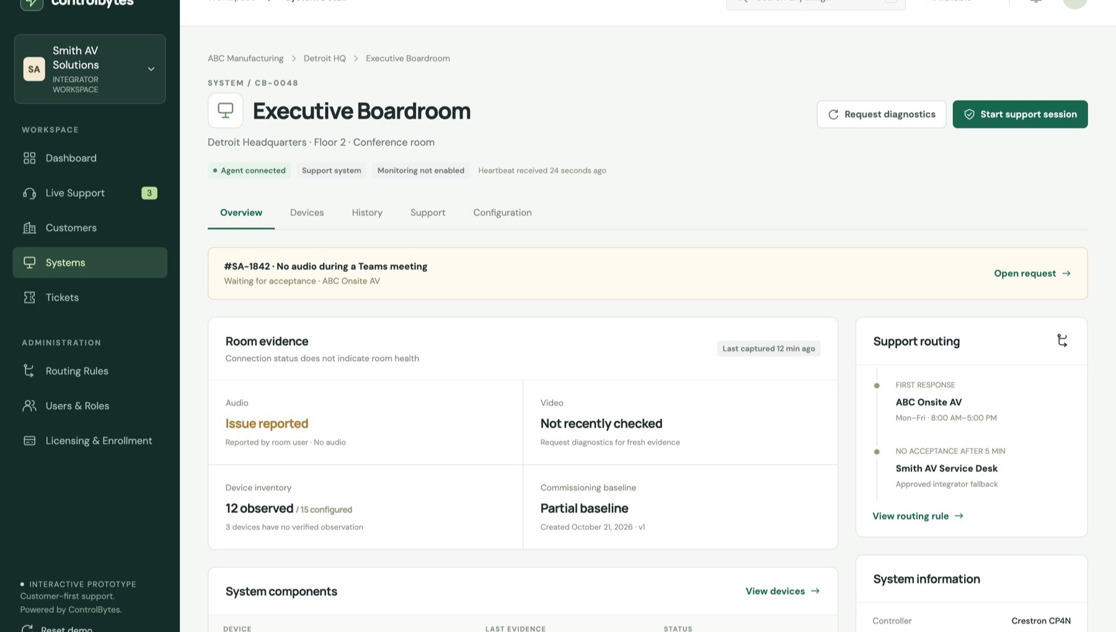The height and width of the screenshot is (632, 1116).
Task: Click Smith AV Service Desk fallback entry
Action: (947, 468)
